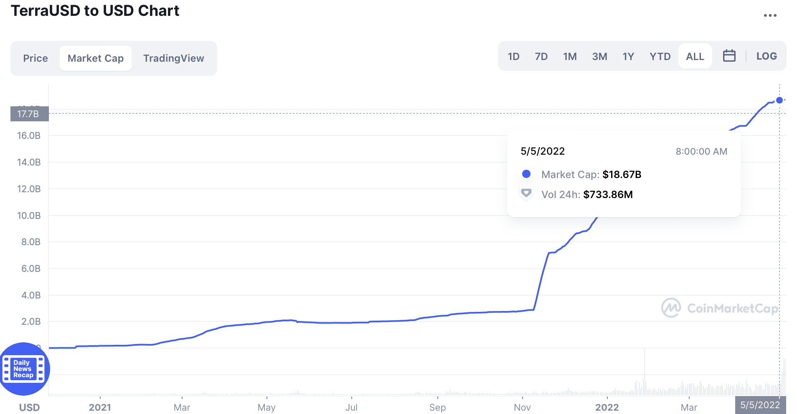
Task: Select the Market Cap tab
Action: 96,58
